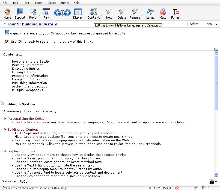The width and height of the screenshot is (220, 190).
Task: Click 'Personalising the SetUp' in the contents list
Action: coord(30,62)
